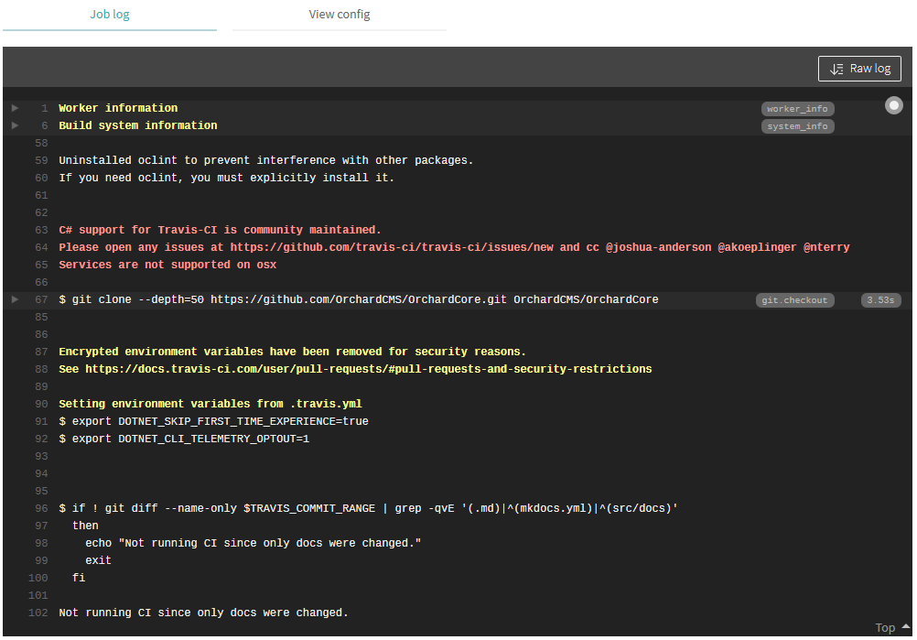Image resolution: width=917 pixels, height=640 pixels.
Task: Select line number 102
Action: point(38,613)
